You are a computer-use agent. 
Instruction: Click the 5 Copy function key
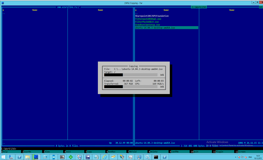(95, 152)
